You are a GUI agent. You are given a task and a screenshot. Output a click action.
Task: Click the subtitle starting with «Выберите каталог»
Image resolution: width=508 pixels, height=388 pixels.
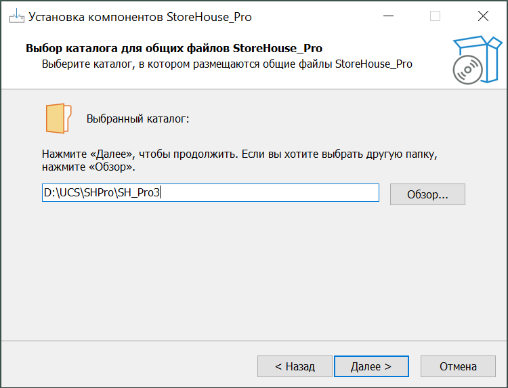point(227,64)
